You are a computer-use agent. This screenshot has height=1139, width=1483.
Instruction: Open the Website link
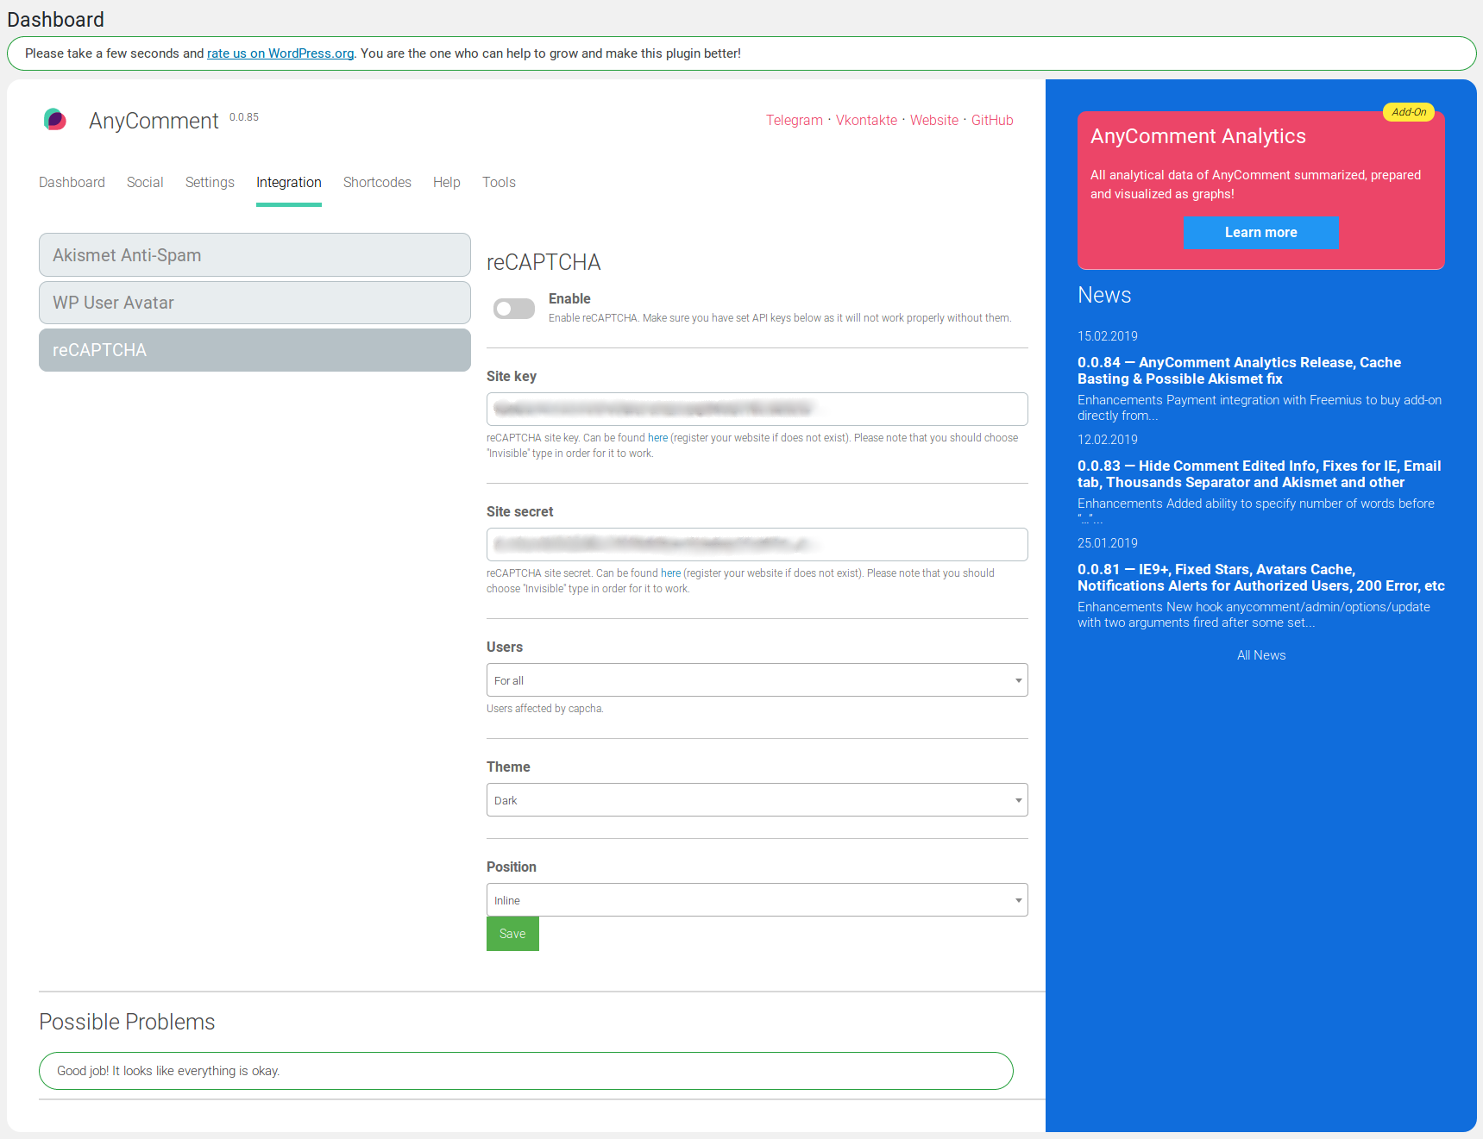pos(934,121)
